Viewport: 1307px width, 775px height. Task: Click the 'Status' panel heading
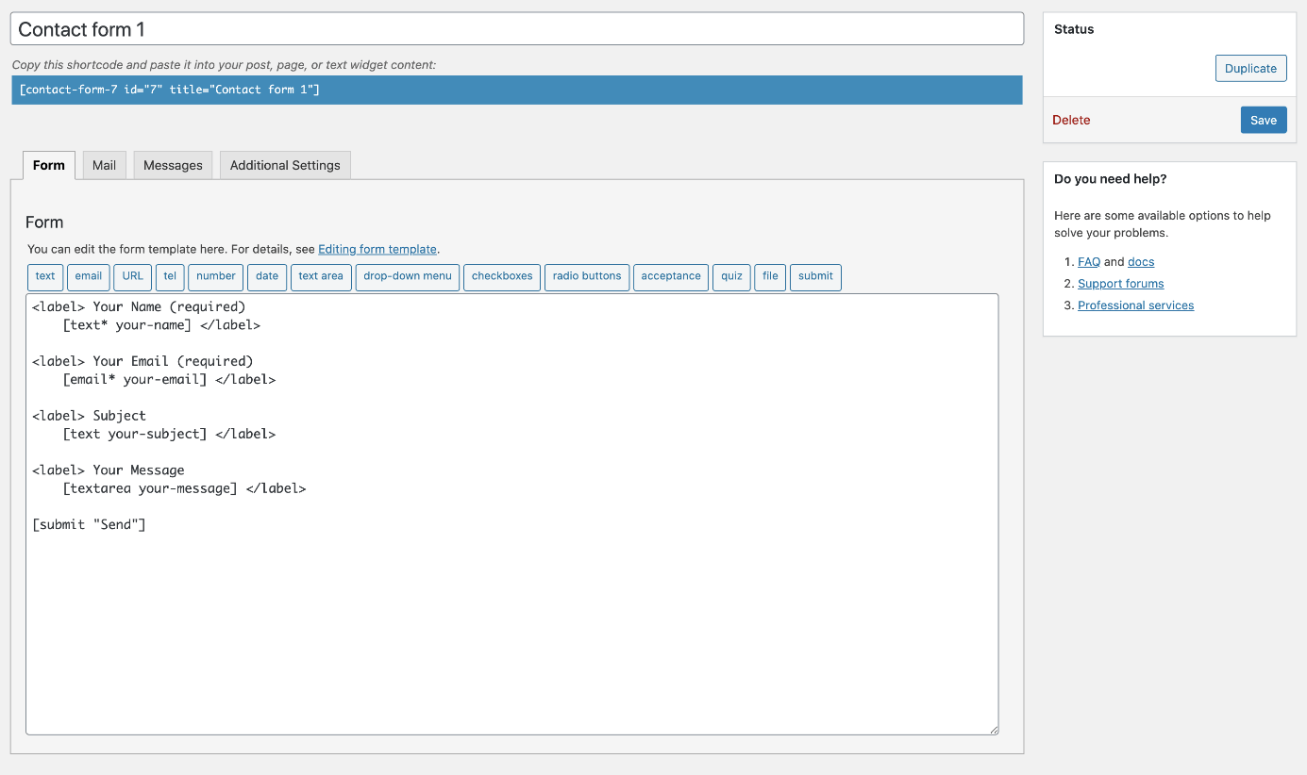click(x=1074, y=29)
